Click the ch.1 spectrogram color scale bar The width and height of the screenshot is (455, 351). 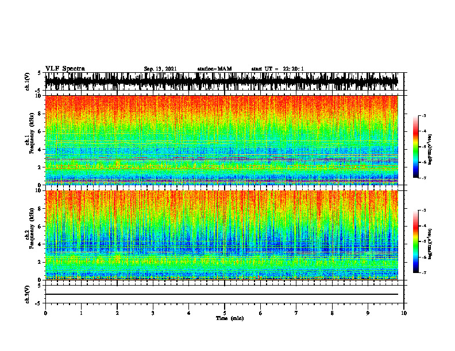[x=415, y=147]
